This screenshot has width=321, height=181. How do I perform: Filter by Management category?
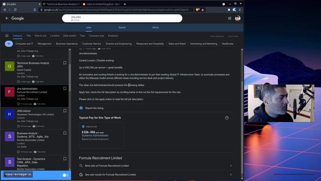click(45, 44)
